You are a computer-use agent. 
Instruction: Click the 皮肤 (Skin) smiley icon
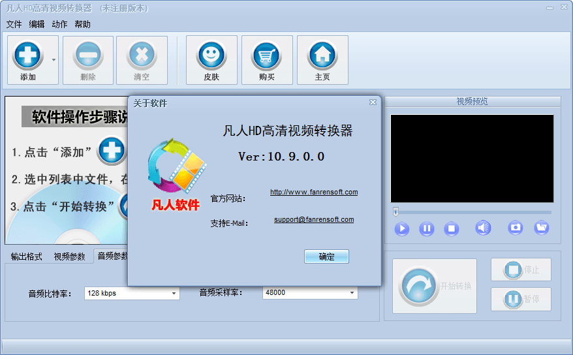coord(211,55)
